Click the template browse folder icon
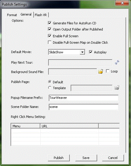 117,88
